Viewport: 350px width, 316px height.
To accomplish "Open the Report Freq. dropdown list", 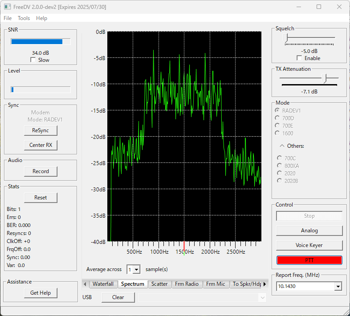I will click(338, 286).
